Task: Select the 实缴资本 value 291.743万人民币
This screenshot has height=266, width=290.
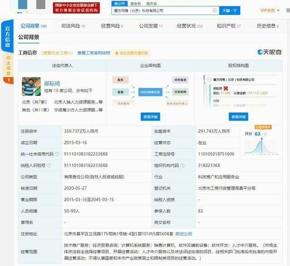Action: 214,131
